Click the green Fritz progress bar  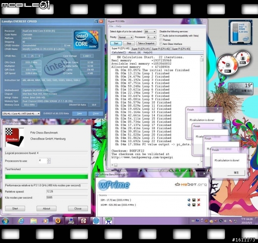[46, 176]
